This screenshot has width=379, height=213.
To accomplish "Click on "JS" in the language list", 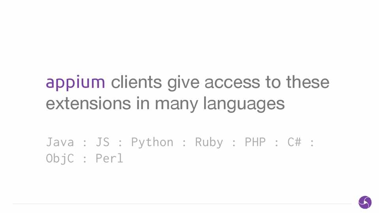I will click(x=102, y=142).
